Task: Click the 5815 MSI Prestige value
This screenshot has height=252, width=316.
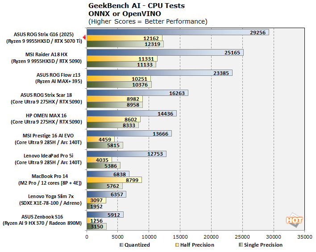Action: click(113, 145)
